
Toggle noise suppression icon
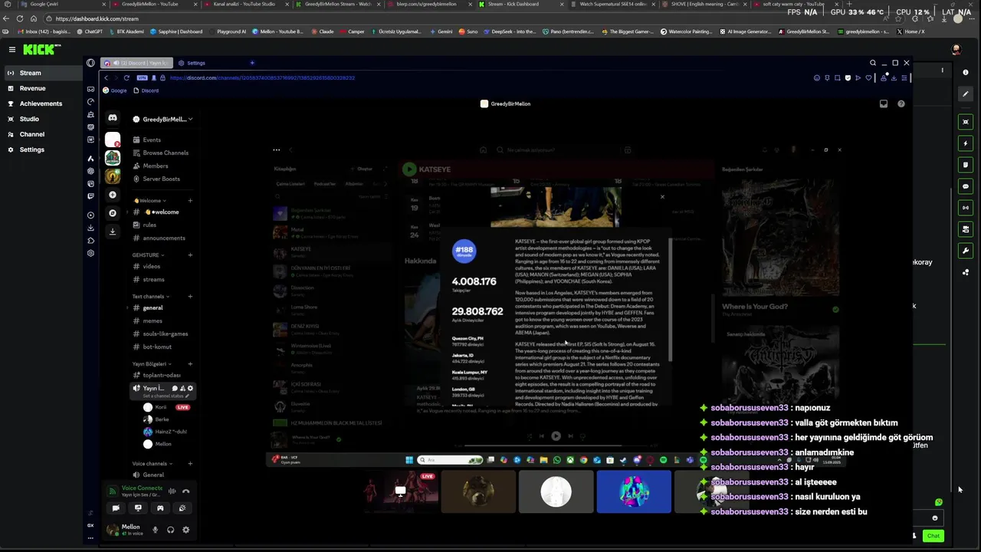[x=172, y=491]
